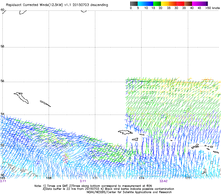Click the red wind barbs cluster near 51N 169E

coord(65,159)
